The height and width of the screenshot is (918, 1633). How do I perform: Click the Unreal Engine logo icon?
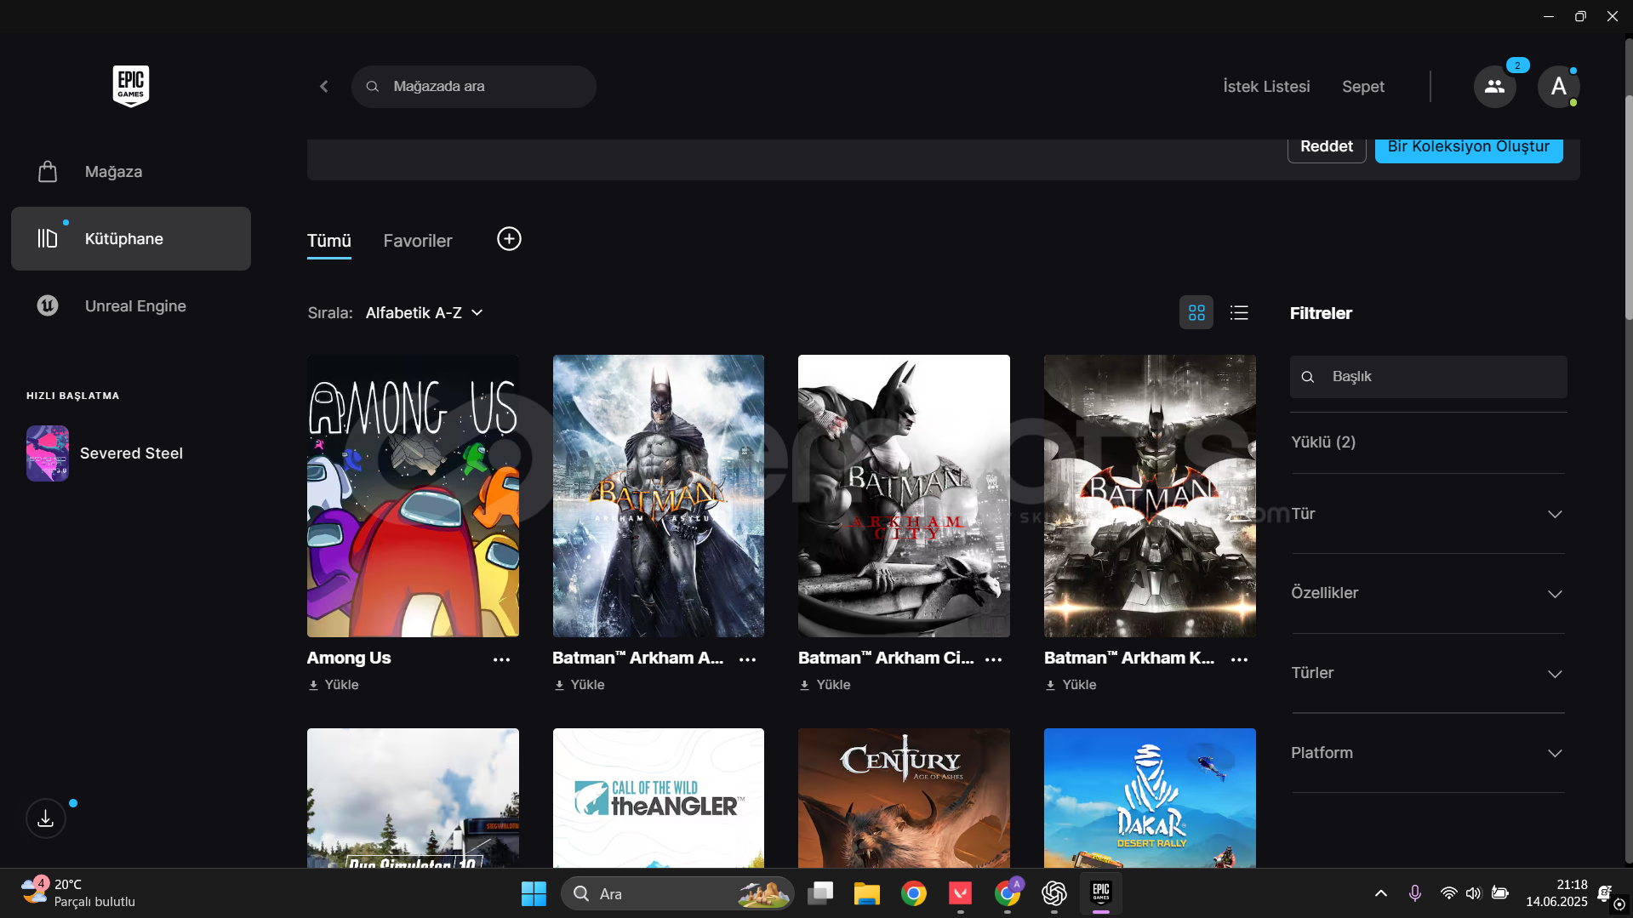pos(48,305)
